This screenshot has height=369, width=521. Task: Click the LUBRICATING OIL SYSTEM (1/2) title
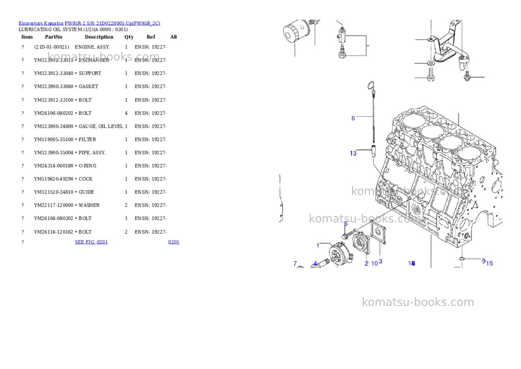point(73,29)
